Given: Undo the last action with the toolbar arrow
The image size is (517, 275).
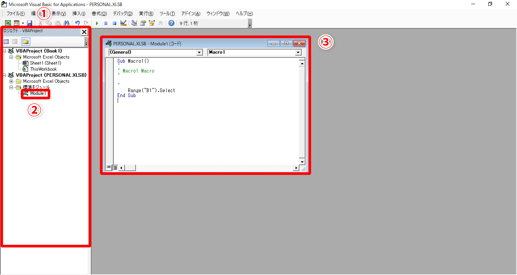Looking at the screenshot, I should [77, 23].
